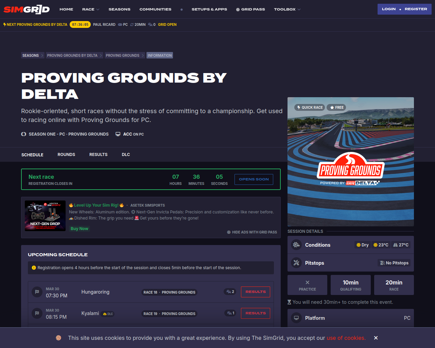Open the Asetek Next-Gen Drop ad image

(x=45, y=216)
